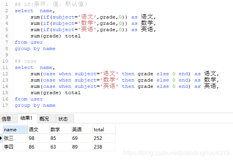
Task: Click line number 17 in the gutter
Action: (x=5, y=105)
